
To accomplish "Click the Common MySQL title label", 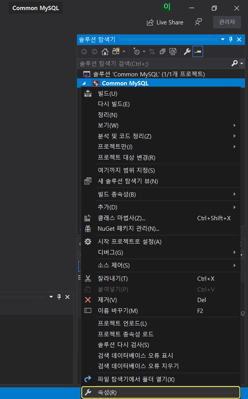I will tap(36, 8).
